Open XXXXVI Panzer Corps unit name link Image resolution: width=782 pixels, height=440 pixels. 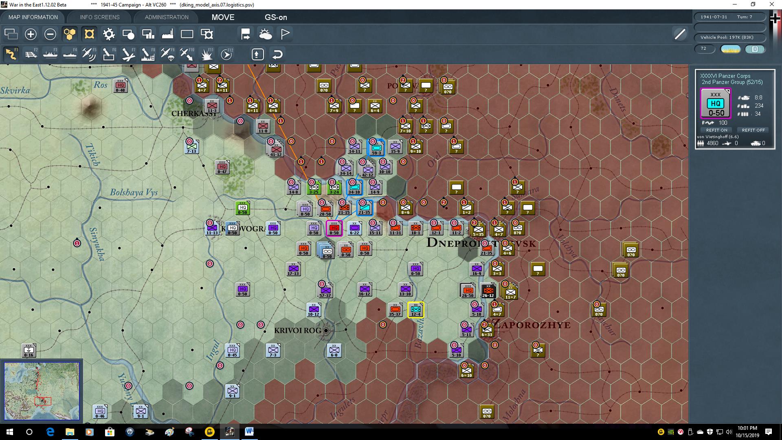point(725,76)
